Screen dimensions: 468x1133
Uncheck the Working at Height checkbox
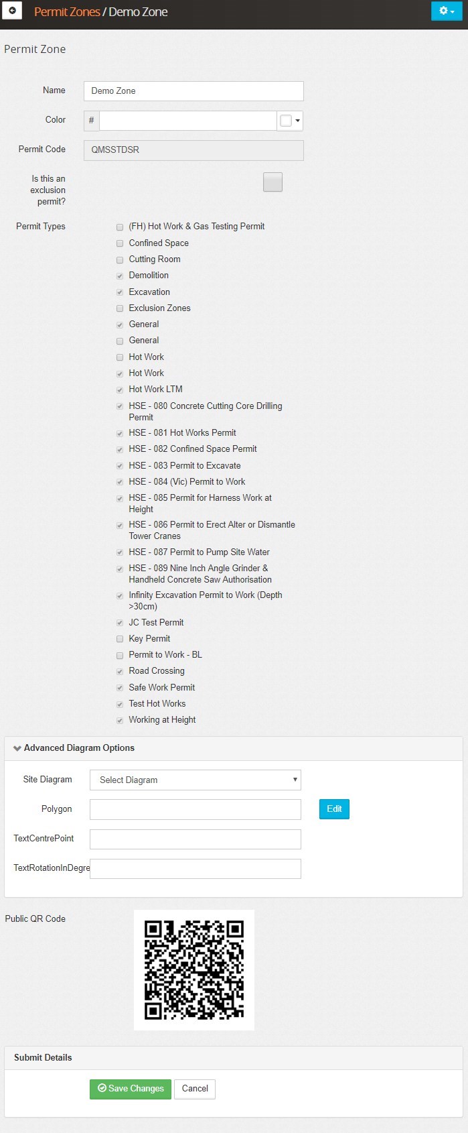pyautogui.click(x=121, y=720)
